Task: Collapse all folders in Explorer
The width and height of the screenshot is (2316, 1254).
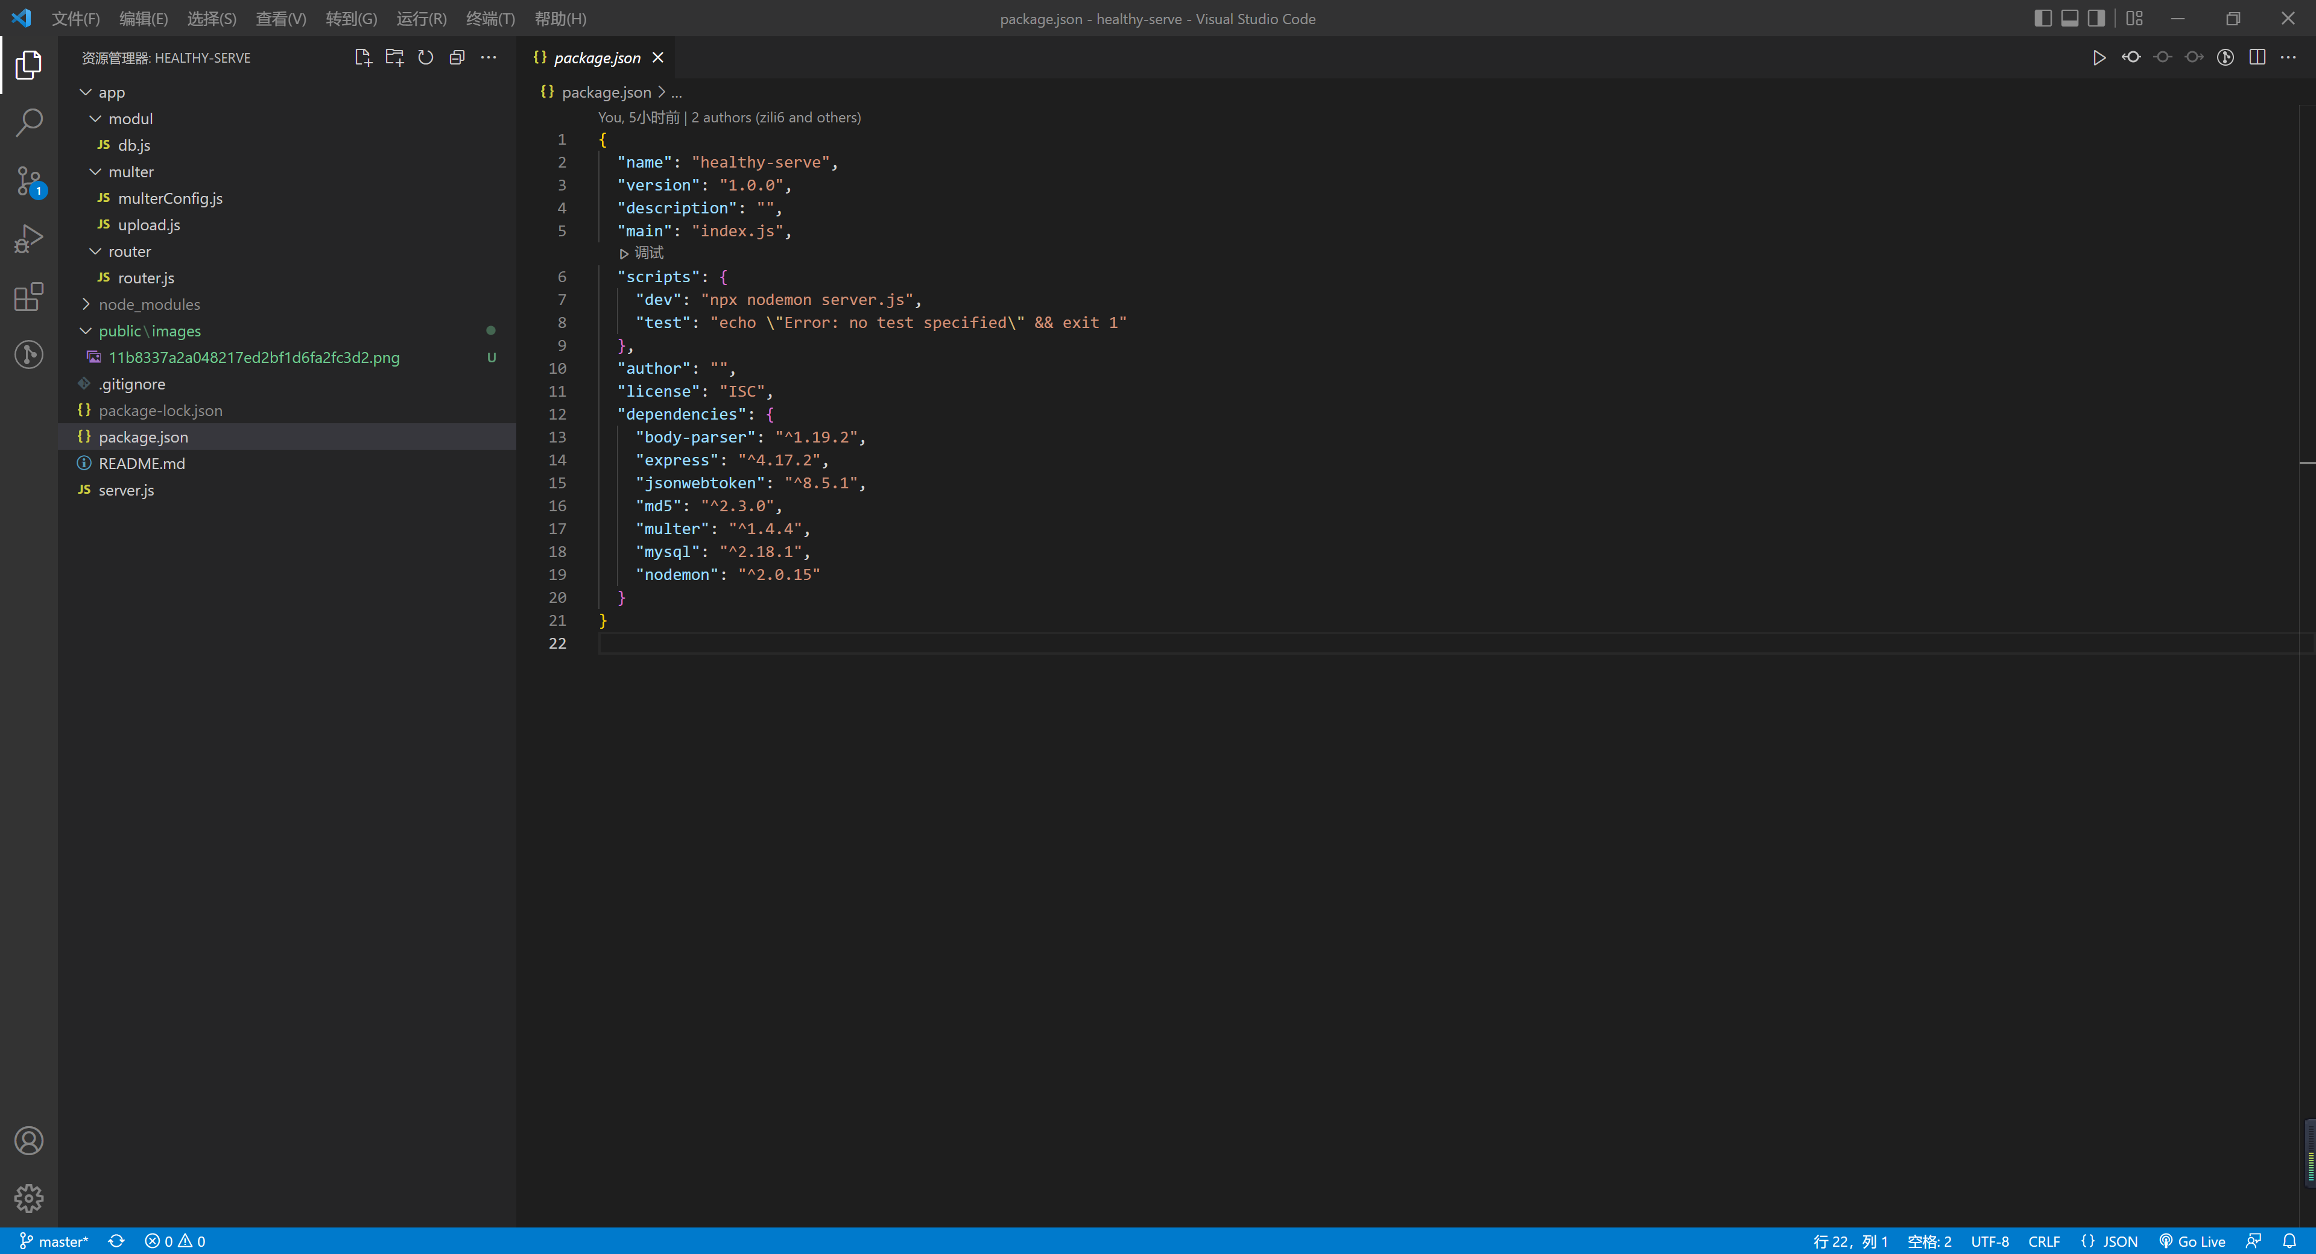Action: tap(457, 57)
